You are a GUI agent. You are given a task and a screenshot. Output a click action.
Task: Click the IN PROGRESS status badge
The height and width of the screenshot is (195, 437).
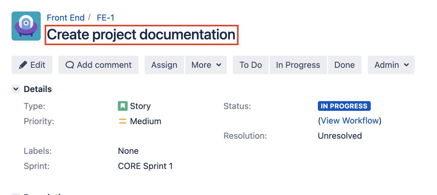pos(344,106)
